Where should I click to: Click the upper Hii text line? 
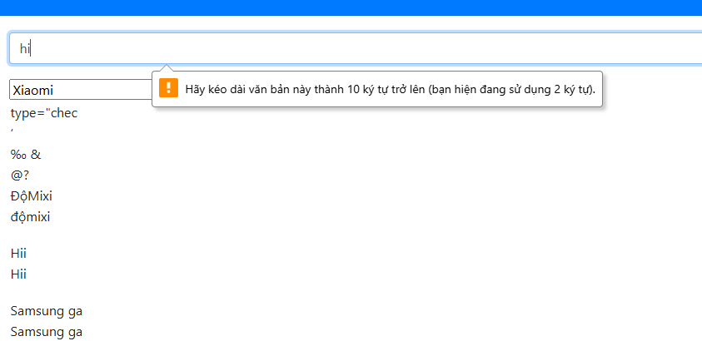tap(19, 254)
